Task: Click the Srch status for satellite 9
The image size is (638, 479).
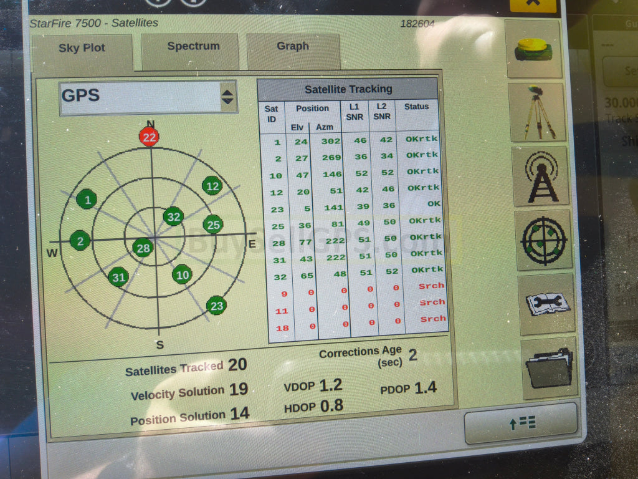Action: [432, 286]
